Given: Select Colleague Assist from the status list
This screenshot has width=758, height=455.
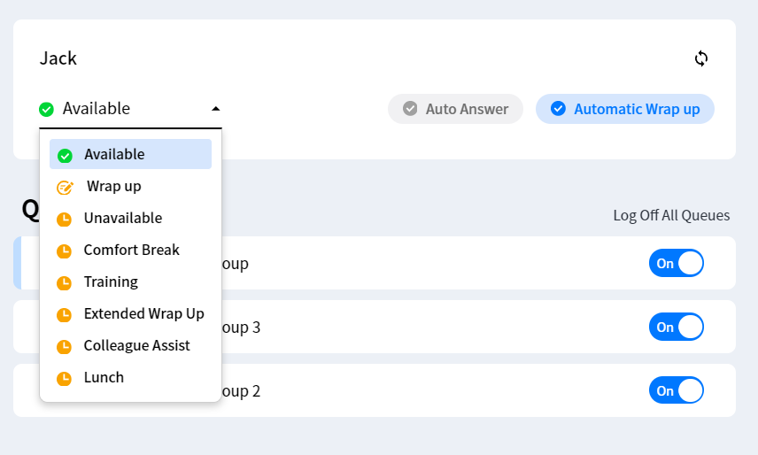Looking at the screenshot, I should (136, 345).
